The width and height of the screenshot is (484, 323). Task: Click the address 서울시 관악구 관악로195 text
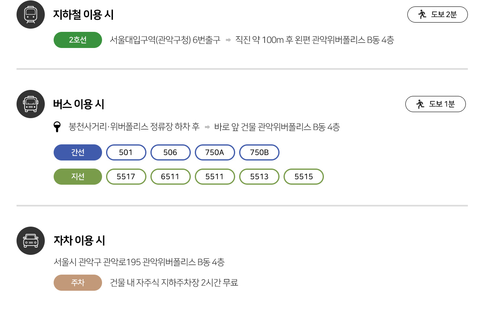tap(97, 262)
